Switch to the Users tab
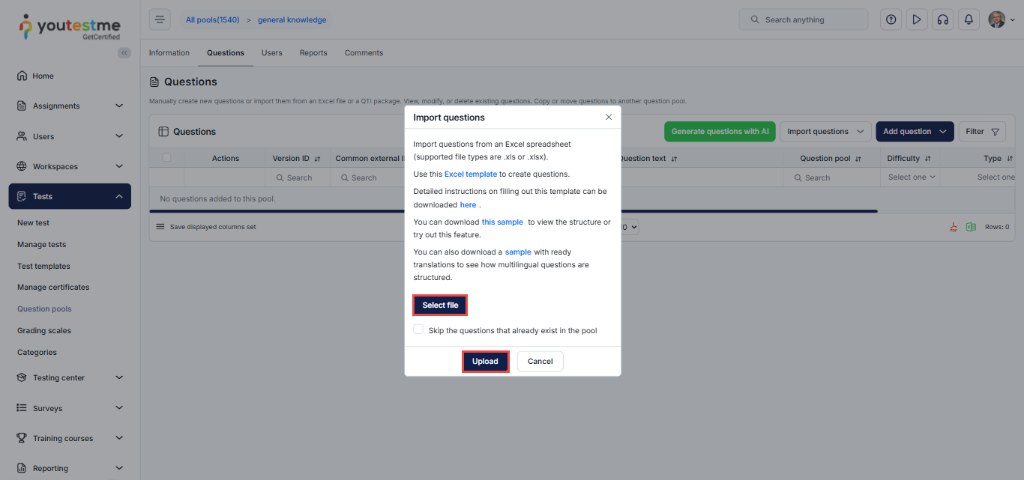This screenshot has width=1024, height=480. (x=271, y=53)
